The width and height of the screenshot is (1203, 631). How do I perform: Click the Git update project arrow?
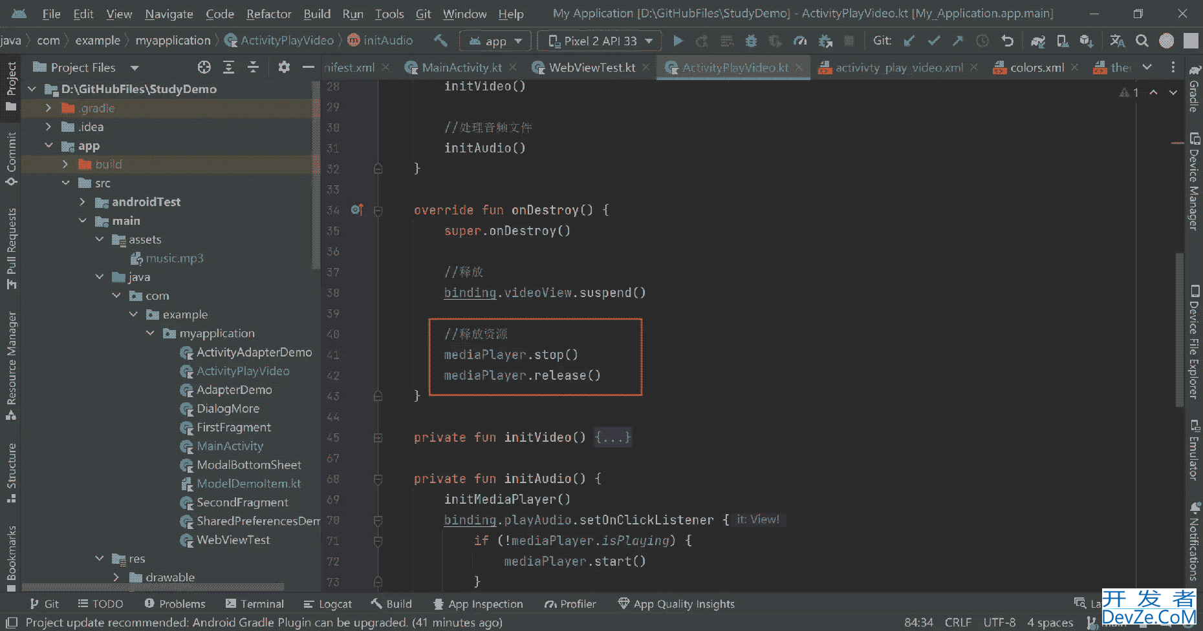click(x=909, y=41)
